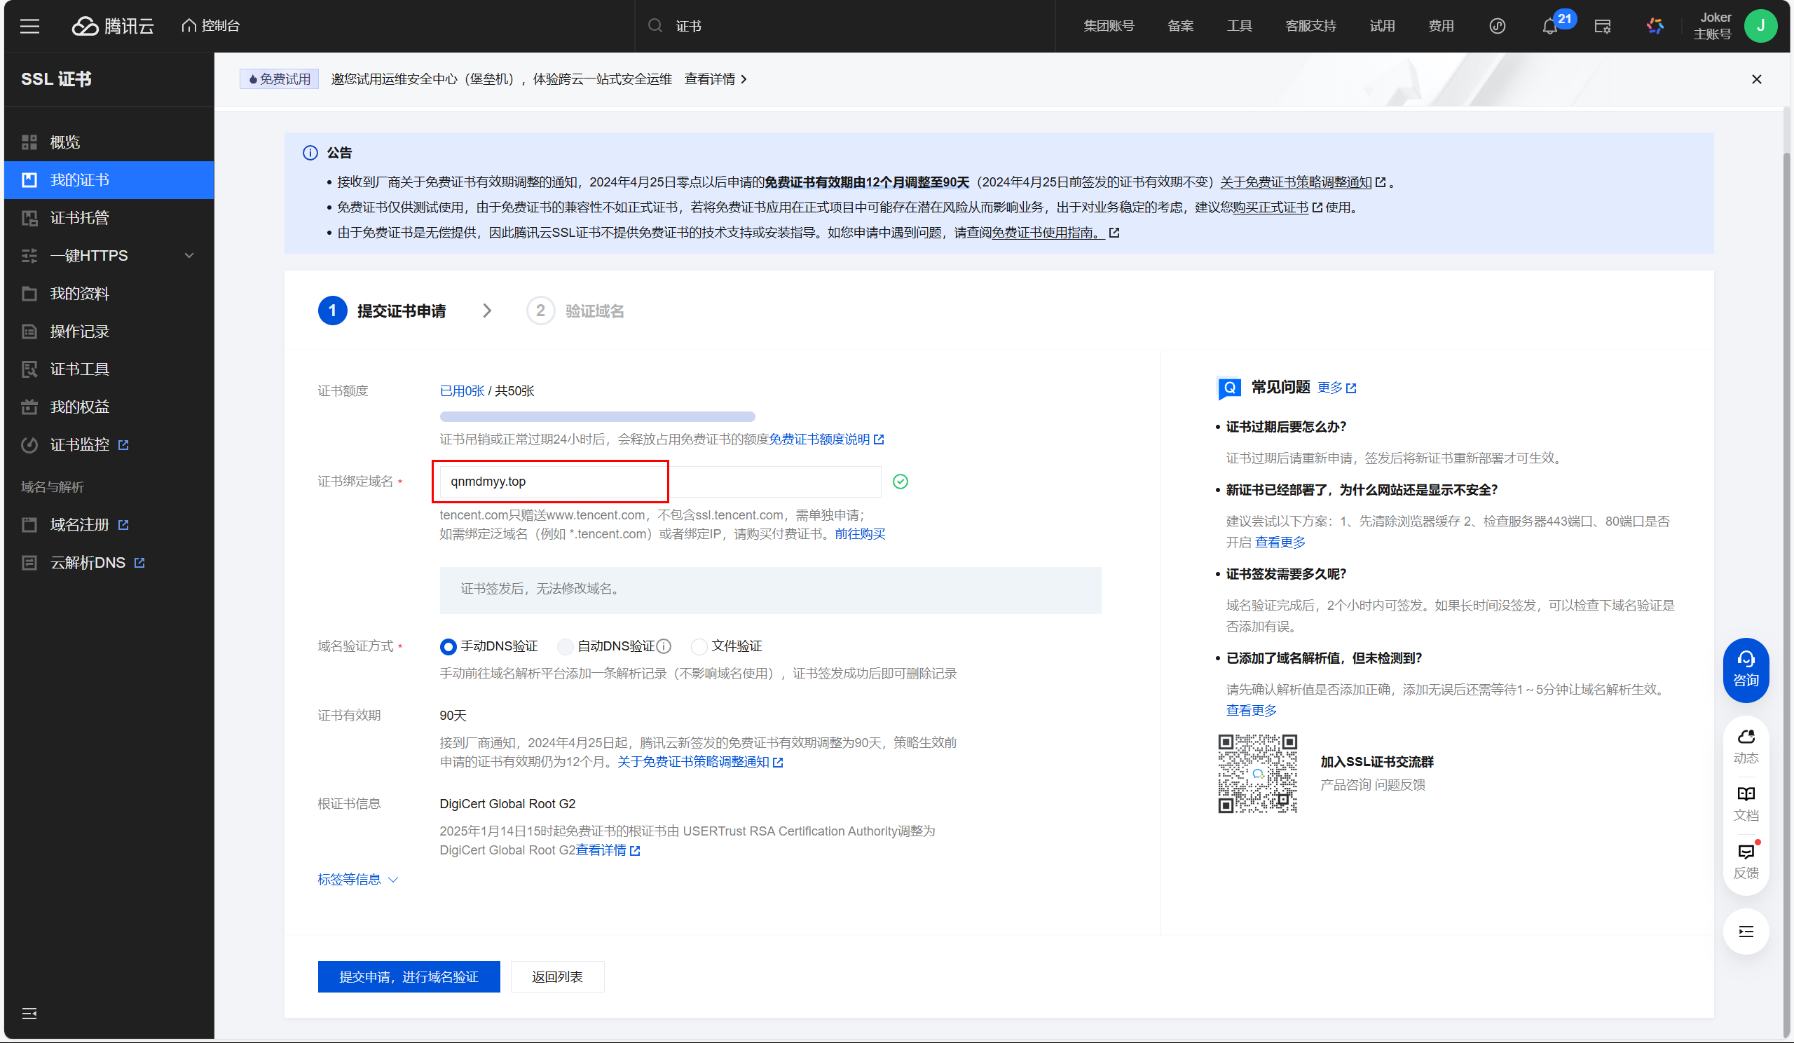Click the 证书绑定域名 input field

pos(659,482)
